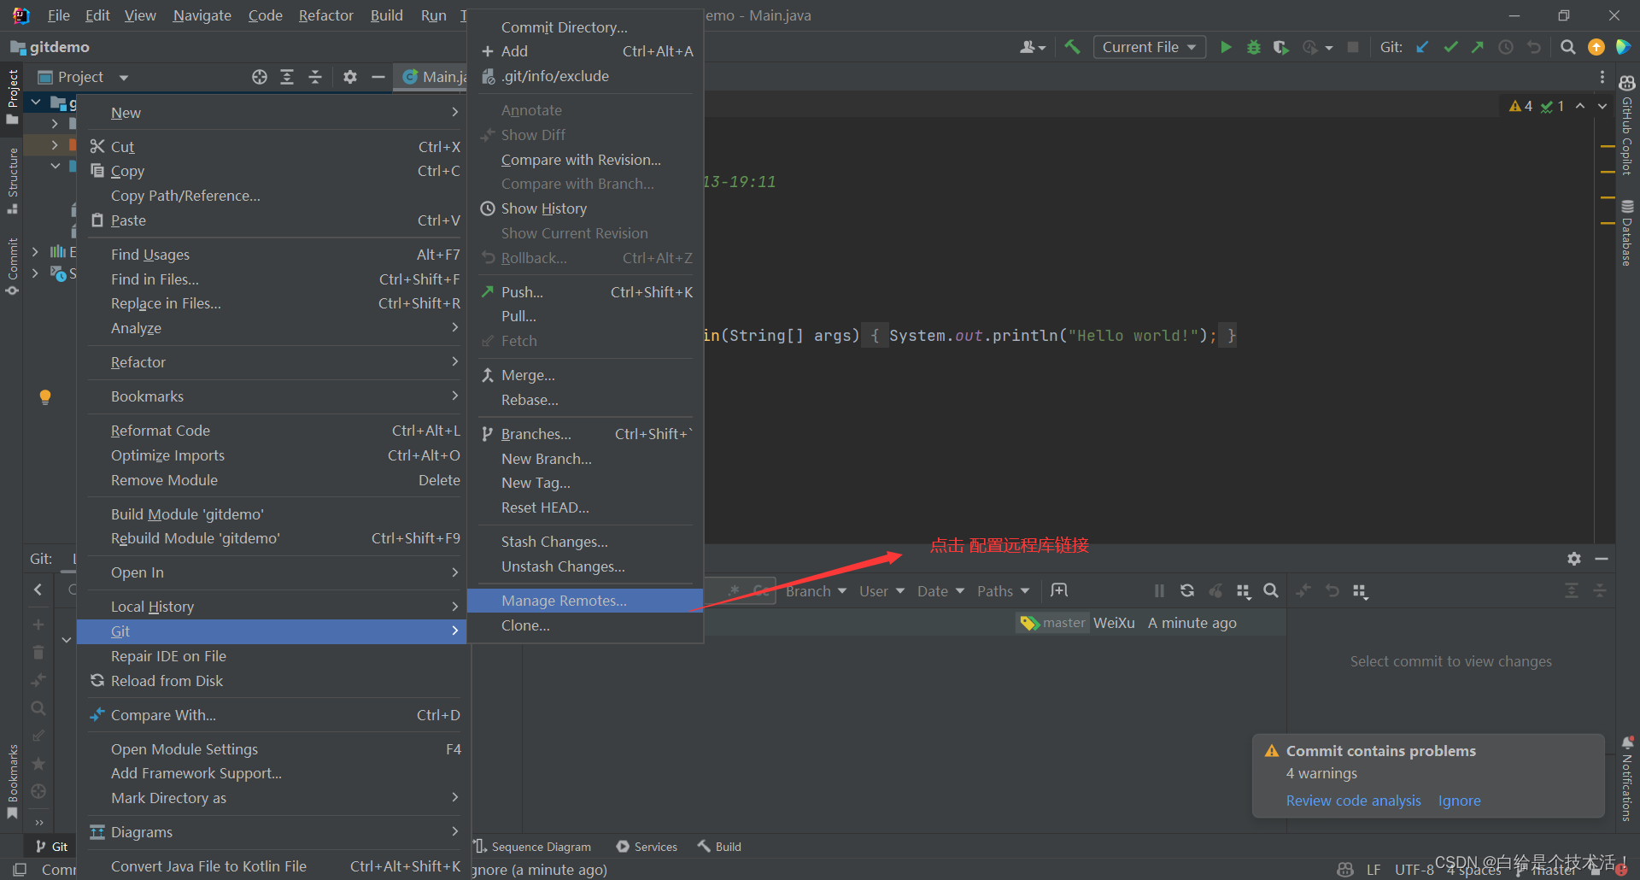Hide the Project panel with minus icon

(x=378, y=77)
